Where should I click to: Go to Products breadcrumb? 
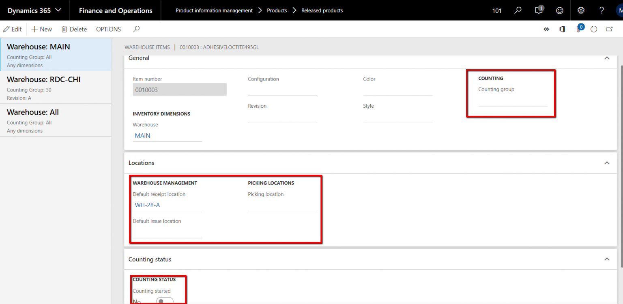point(277,11)
